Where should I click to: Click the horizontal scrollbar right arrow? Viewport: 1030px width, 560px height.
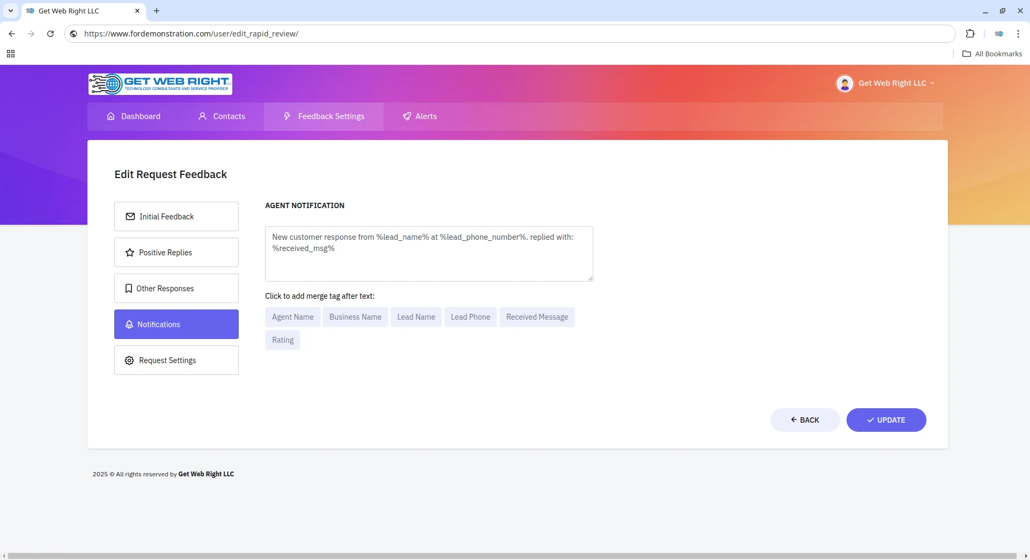click(1025, 556)
